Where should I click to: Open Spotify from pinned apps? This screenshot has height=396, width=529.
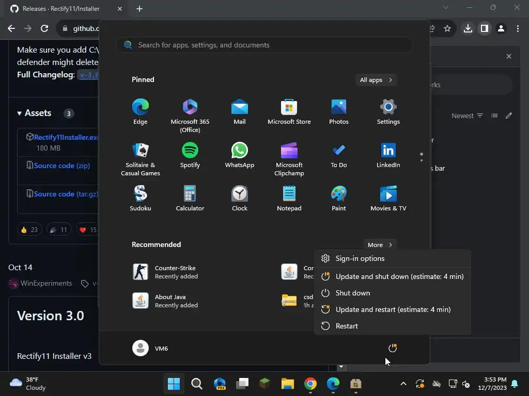pos(190,156)
